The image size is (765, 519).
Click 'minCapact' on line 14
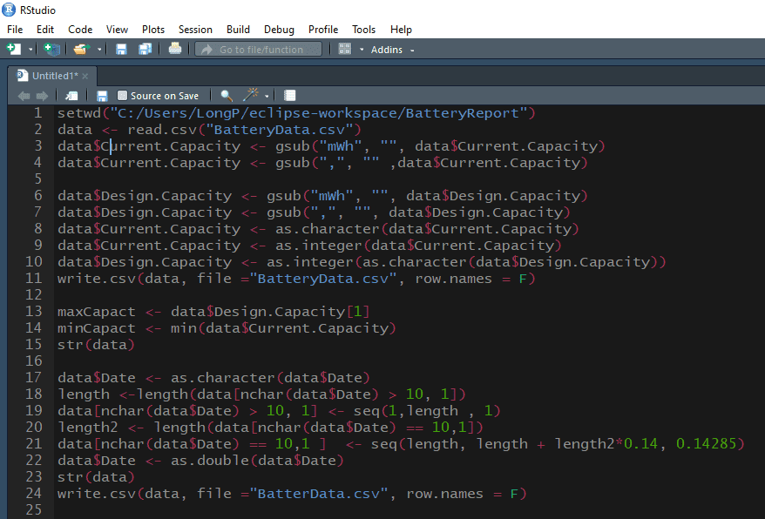click(97, 328)
